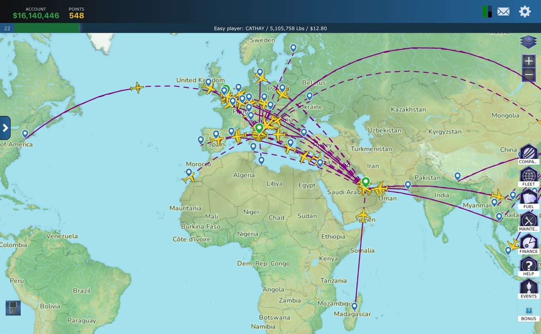541x334 pixels.
Task: Select the green hub pin near Oman
Action: coord(366,182)
